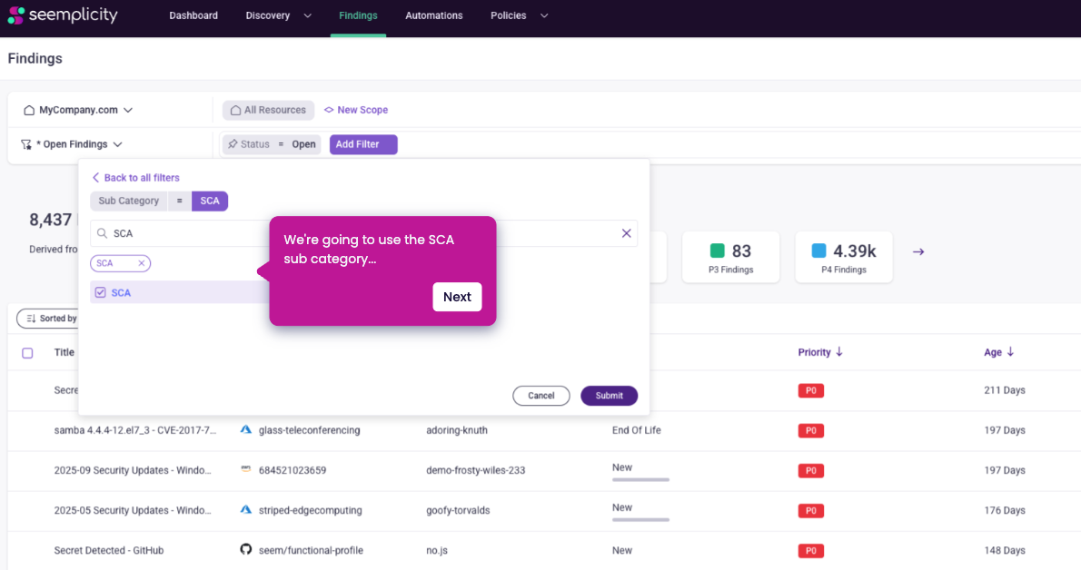This screenshot has height=570, width=1081.
Task: Click the GitHub icon beside seem/functional-profile
Action: click(245, 550)
